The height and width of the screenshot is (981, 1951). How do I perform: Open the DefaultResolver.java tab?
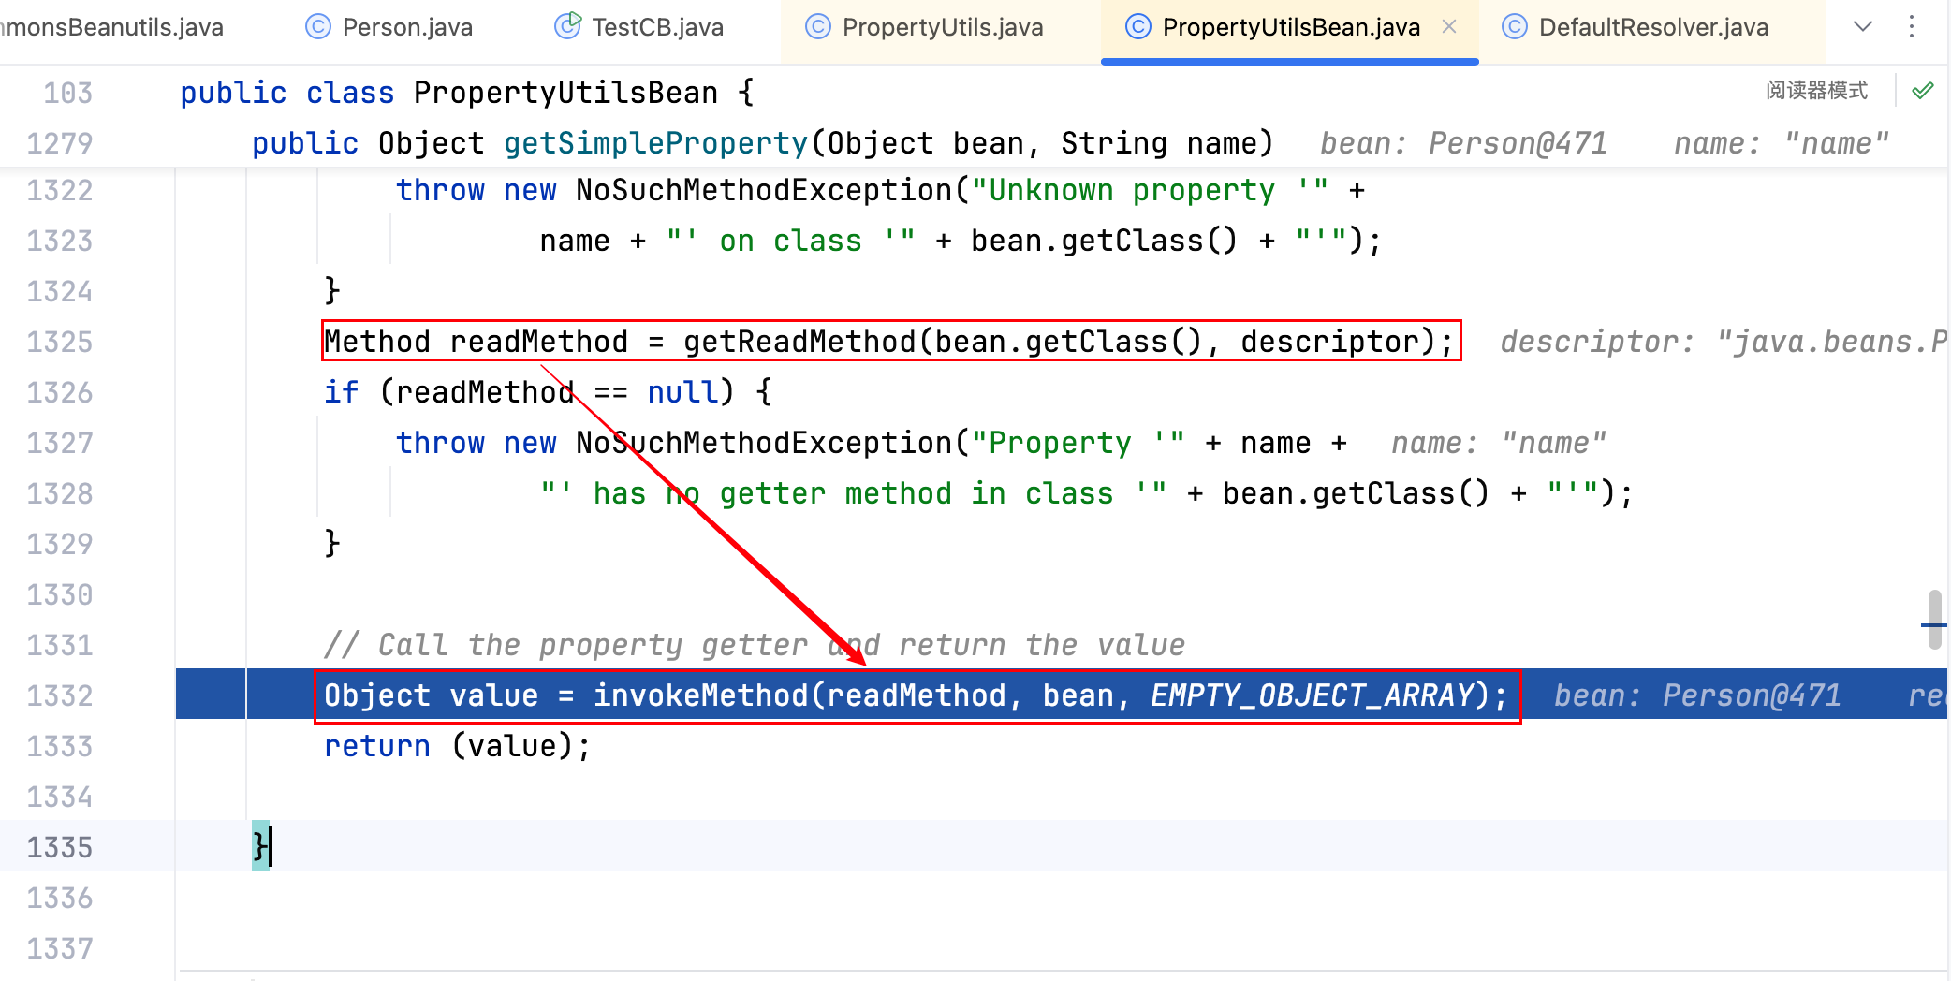click(x=1652, y=27)
